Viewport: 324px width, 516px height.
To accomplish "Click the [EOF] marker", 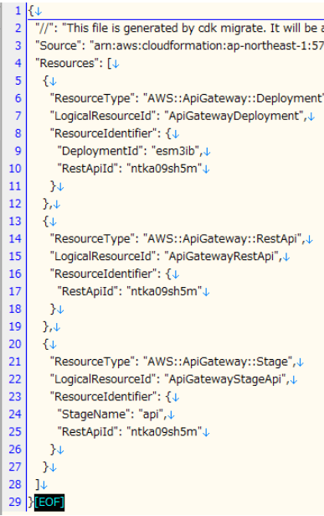I will tap(49, 503).
